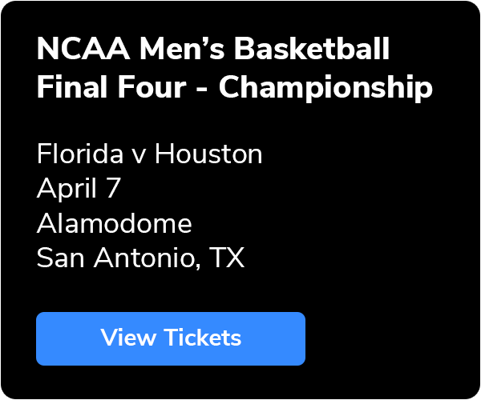Select the Florida v Houston matchup text

(x=149, y=154)
